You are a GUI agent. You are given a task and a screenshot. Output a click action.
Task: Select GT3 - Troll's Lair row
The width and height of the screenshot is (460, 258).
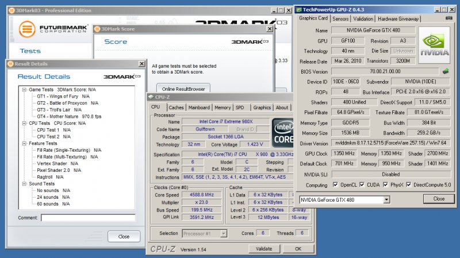click(x=59, y=110)
